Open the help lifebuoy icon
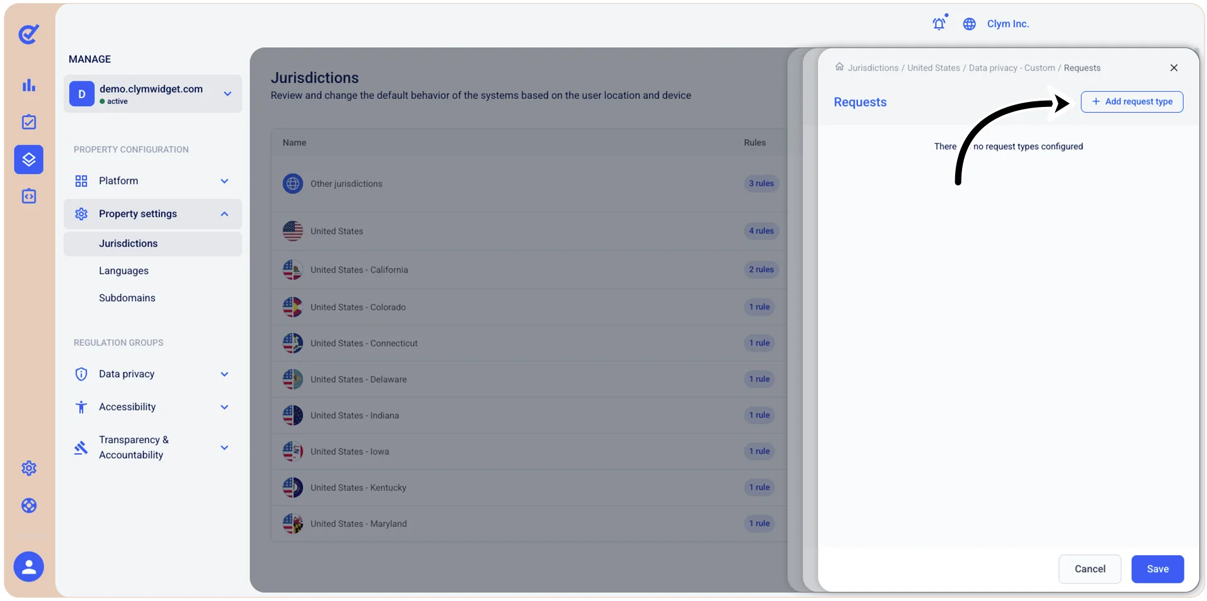Screen dimensions: 1207x601 (x=29, y=505)
